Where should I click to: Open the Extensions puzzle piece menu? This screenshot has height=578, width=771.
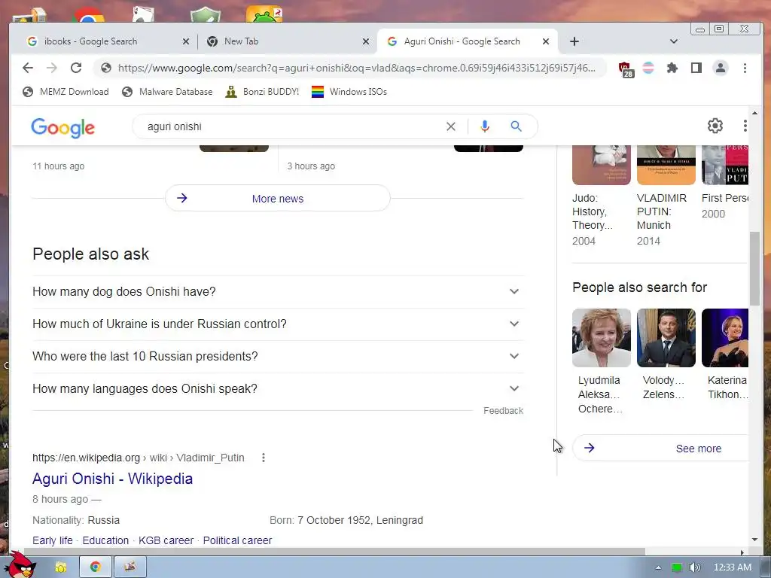pyautogui.click(x=672, y=68)
